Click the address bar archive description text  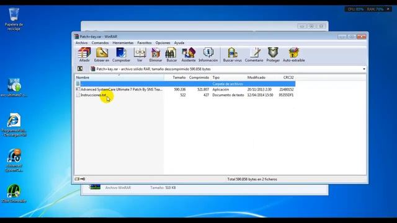[x=153, y=69]
